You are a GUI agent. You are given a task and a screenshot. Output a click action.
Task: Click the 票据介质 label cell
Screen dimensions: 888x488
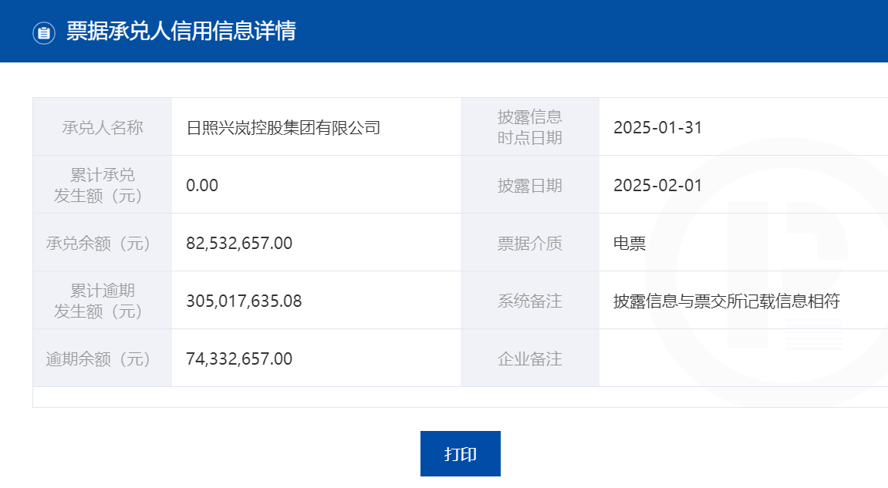(x=529, y=244)
